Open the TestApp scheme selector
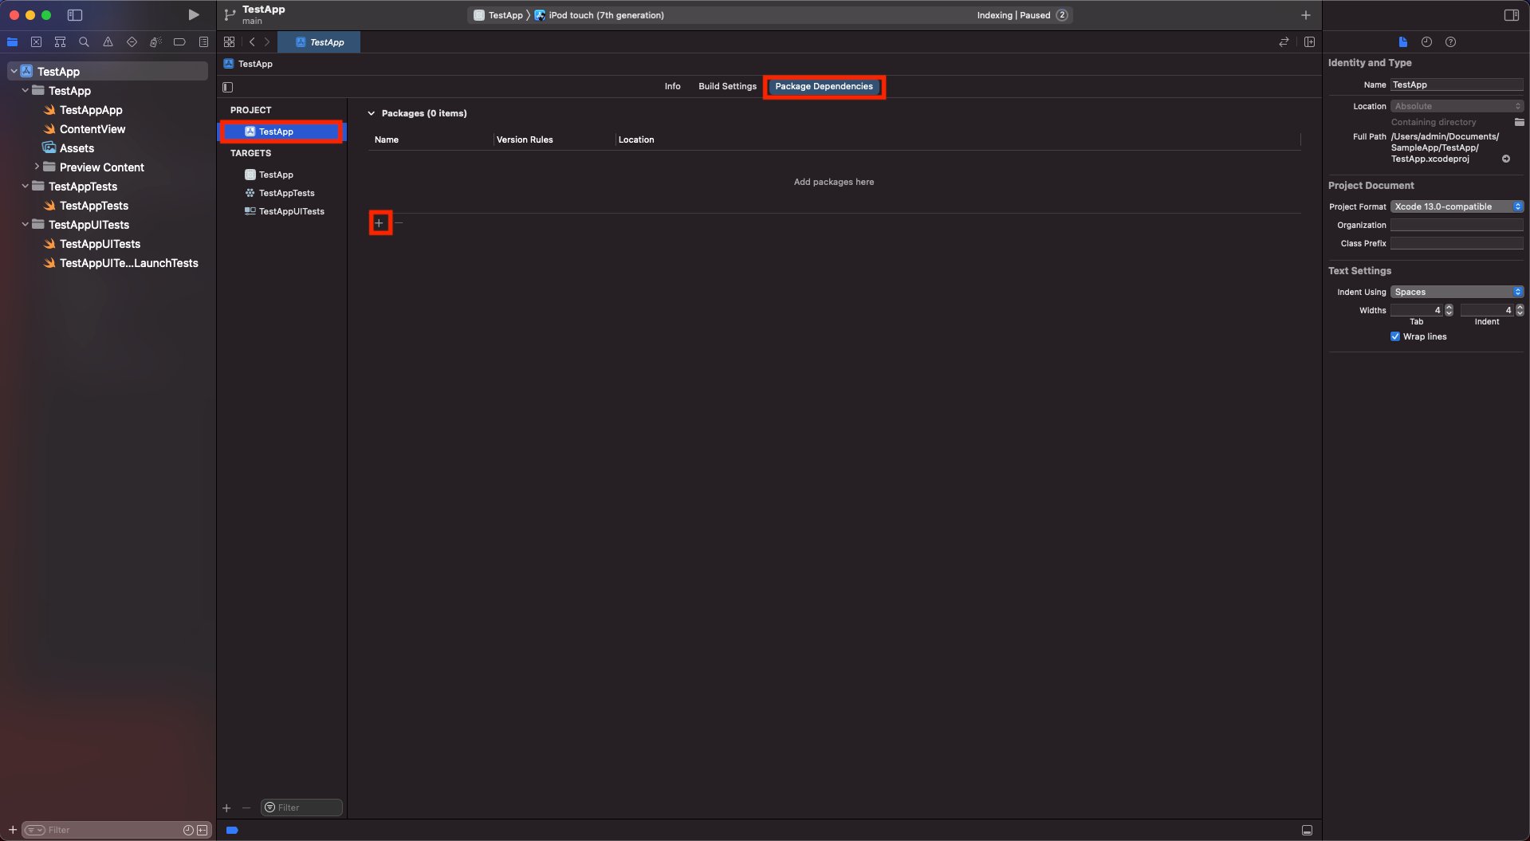Viewport: 1530px width, 841px height. [x=498, y=15]
